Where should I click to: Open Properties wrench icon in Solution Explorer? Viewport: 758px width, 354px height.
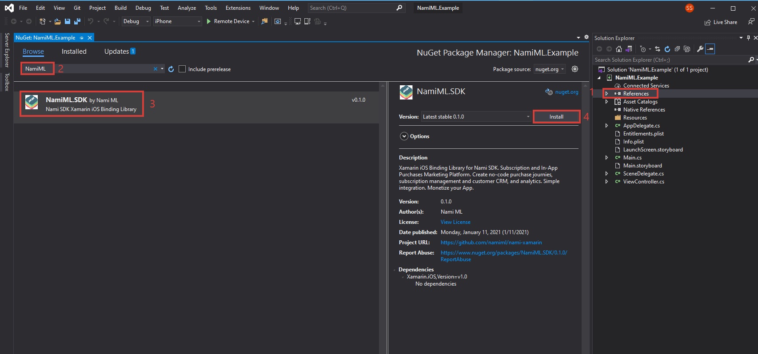(700, 49)
